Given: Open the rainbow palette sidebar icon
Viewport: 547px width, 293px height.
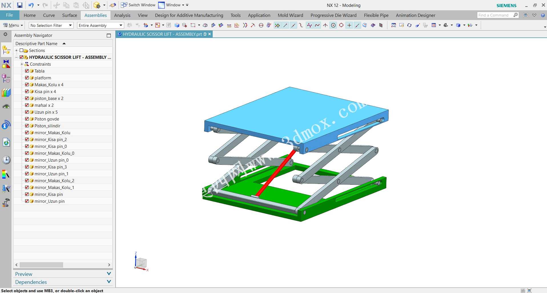Looking at the screenshot, I should point(6,174).
